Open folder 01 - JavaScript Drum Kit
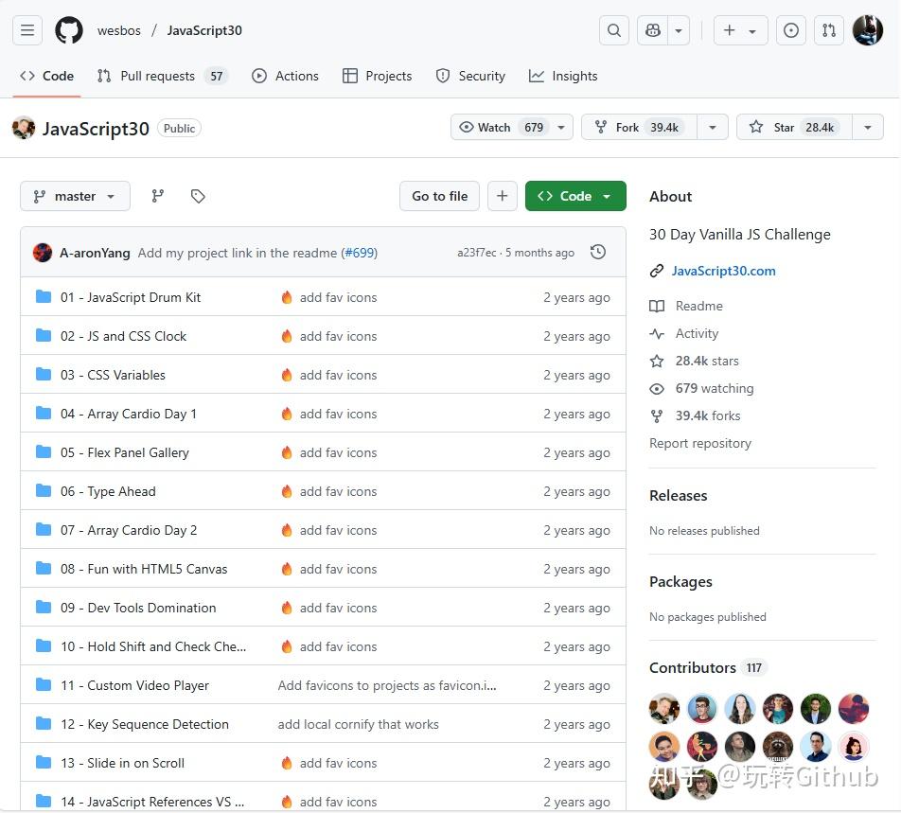901x813 pixels. point(131,297)
